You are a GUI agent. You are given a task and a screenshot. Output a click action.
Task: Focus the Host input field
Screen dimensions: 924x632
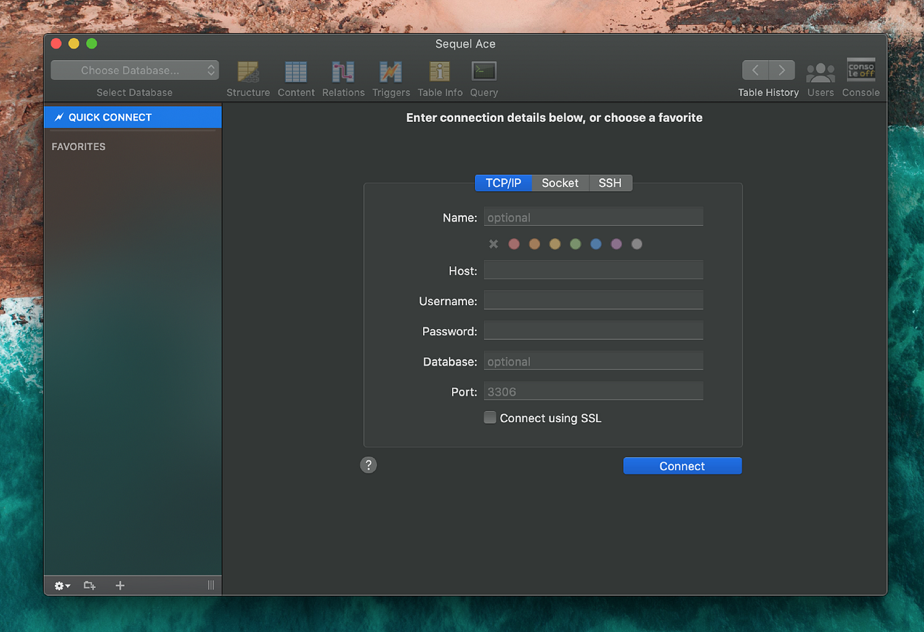[593, 271]
